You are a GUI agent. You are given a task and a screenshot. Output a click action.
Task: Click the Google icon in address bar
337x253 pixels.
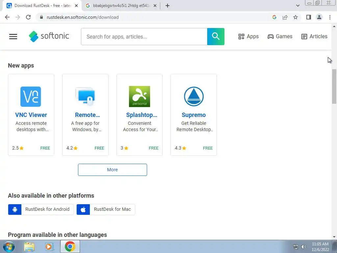pyautogui.click(x=274, y=17)
